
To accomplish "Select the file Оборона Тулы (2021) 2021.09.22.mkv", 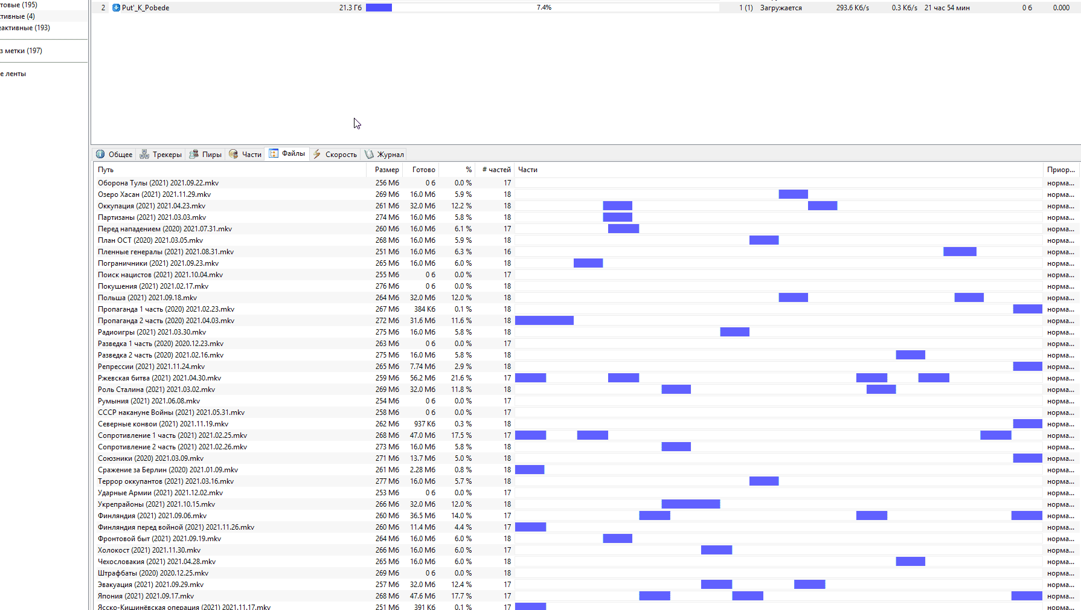I will 158,183.
